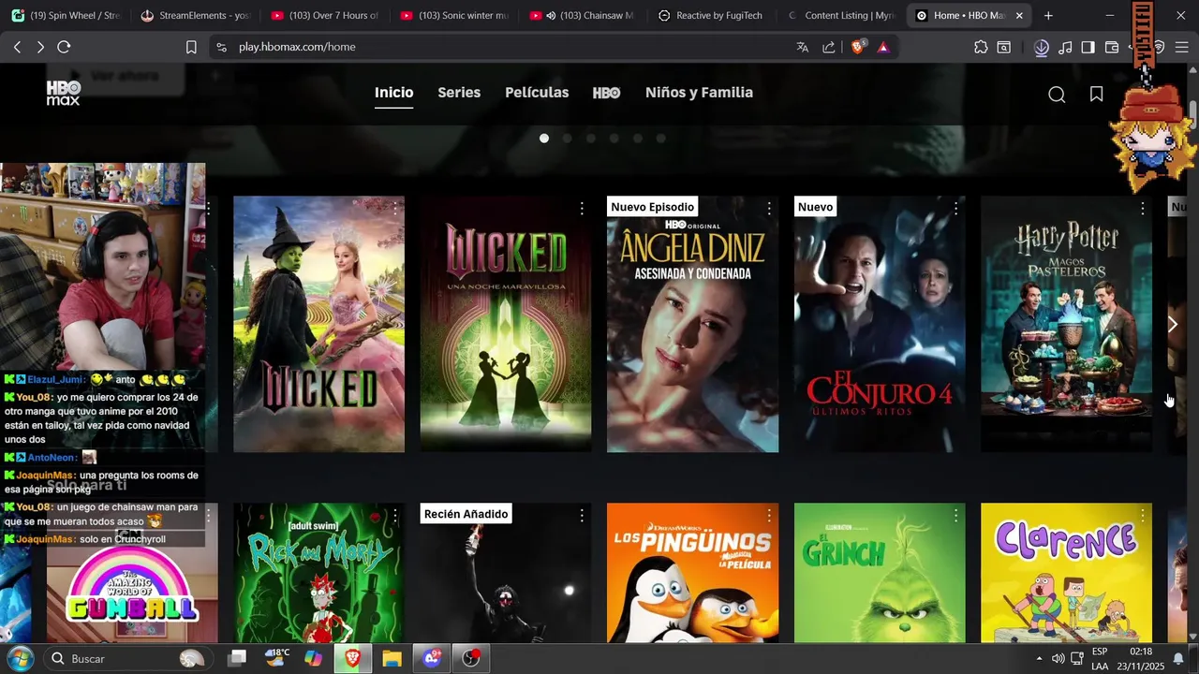Open Brave Shields lion icon
Image resolution: width=1199 pixels, height=674 pixels.
click(857, 47)
